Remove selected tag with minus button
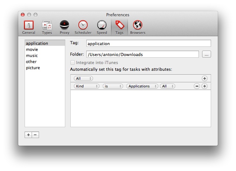Viewport: 236px width, 171px height. [35, 135]
